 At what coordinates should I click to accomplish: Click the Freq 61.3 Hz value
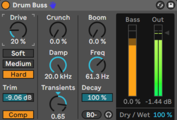(x=97, y=76)
